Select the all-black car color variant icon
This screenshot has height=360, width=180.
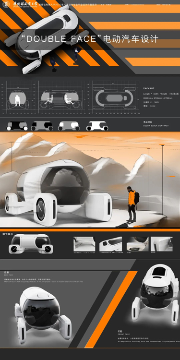coord(17,126)
